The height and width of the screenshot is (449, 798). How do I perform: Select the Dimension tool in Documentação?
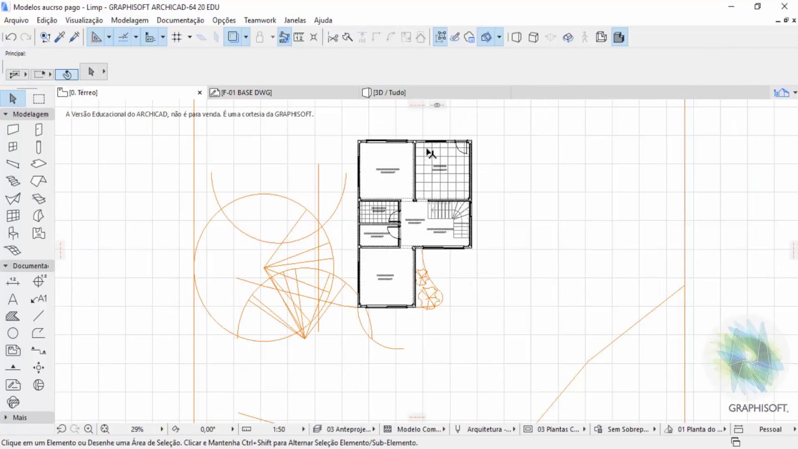click(x=13, y=282)
